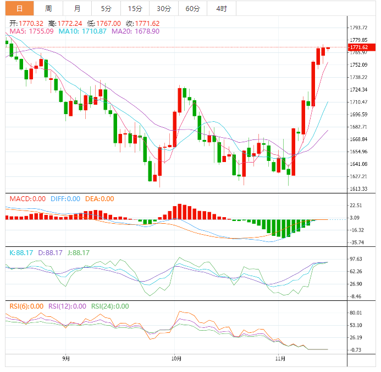Click the MA5: 1755.09 indicator label
The image size is (381, 372).
[31, 31]
